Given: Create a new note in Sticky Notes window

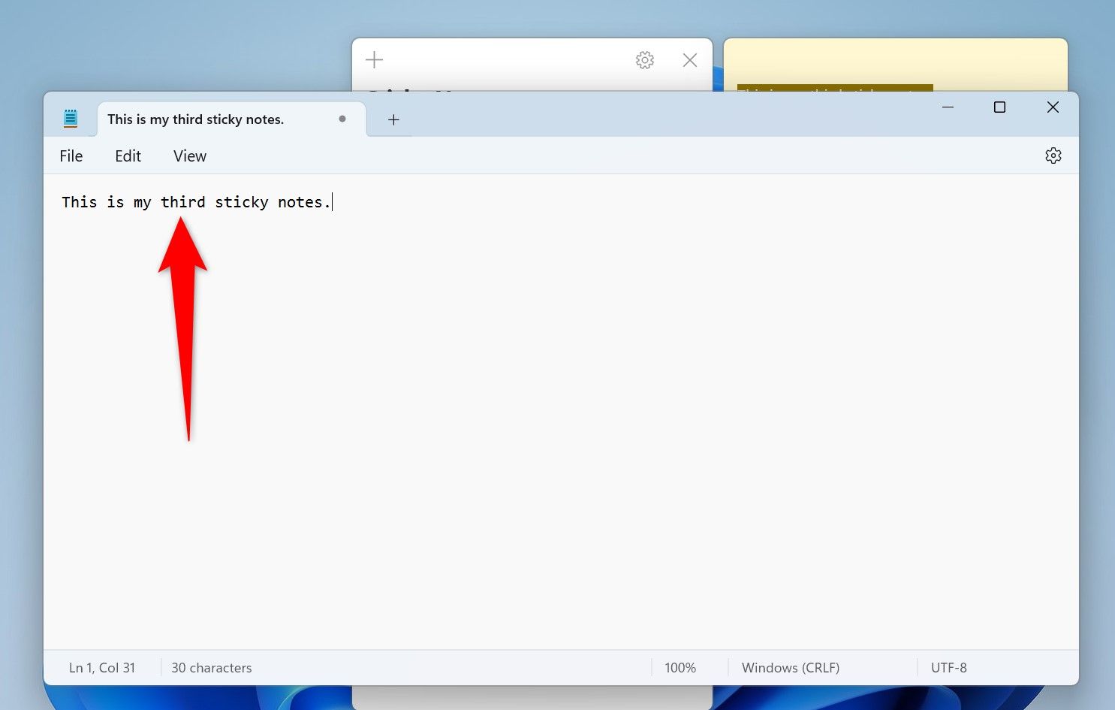Looking at the screenshot, I should coord(374,59).
